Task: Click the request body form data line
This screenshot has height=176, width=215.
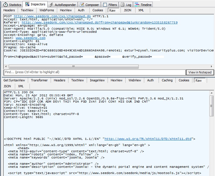Action: pos(84,57)
